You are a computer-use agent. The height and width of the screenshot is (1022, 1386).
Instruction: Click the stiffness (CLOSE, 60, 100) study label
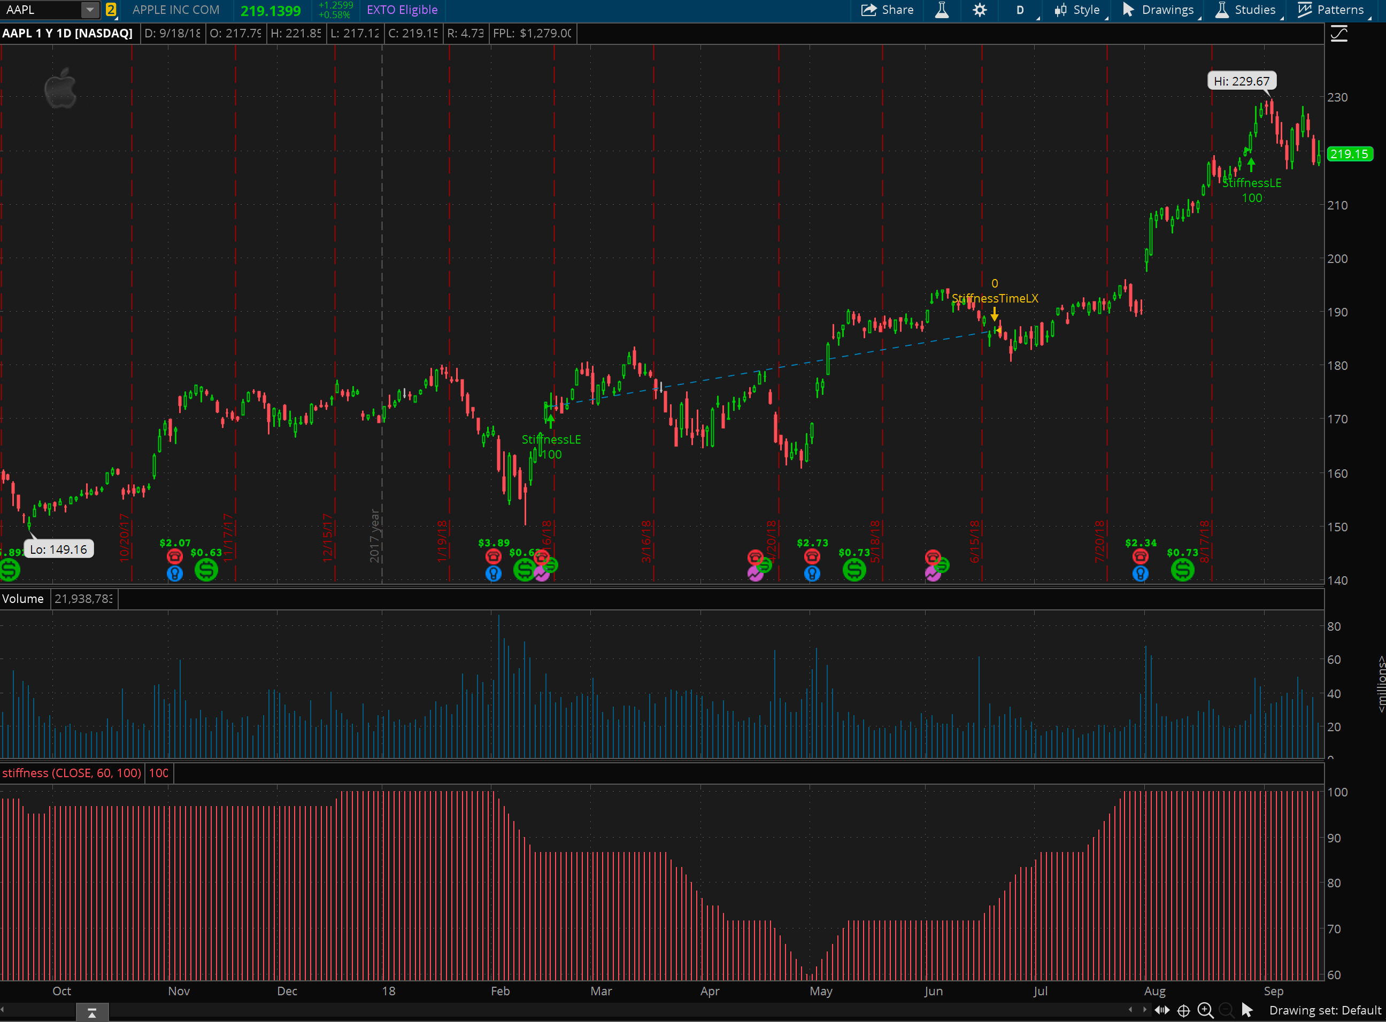coord(72,773)
